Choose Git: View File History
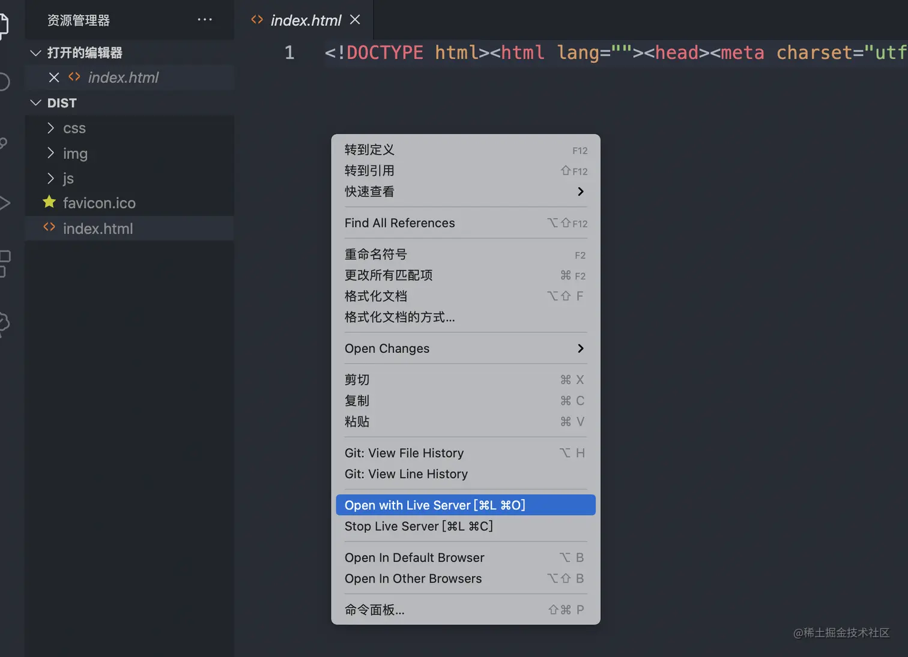The image size is (908, 657). pos(465,453)
